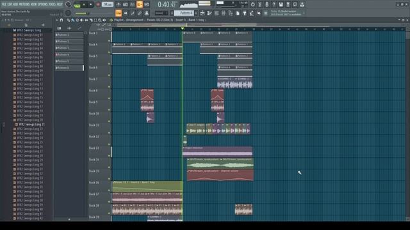Select the playlist Paint brush tool
Viewport: 410px width, 230px height.
point(72,20)
